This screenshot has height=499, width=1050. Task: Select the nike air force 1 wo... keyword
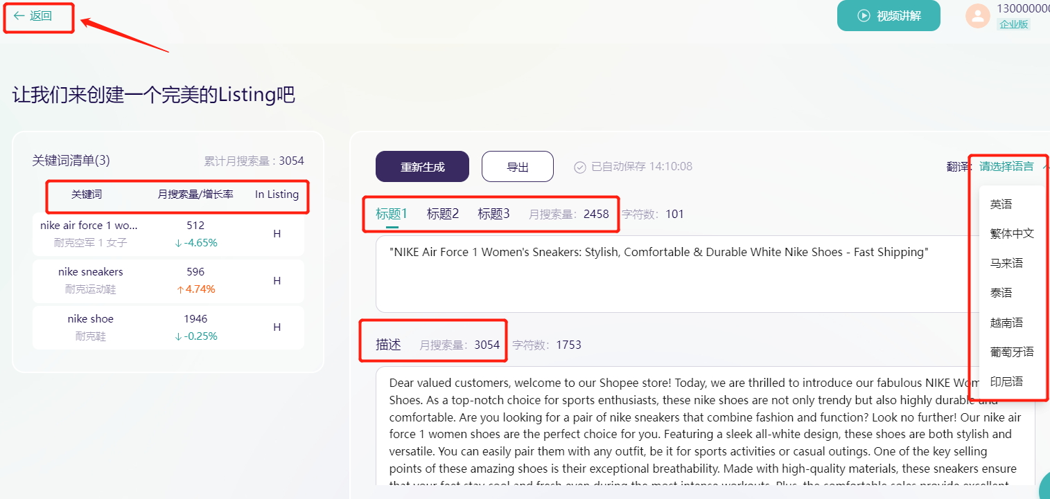(89, 226)
